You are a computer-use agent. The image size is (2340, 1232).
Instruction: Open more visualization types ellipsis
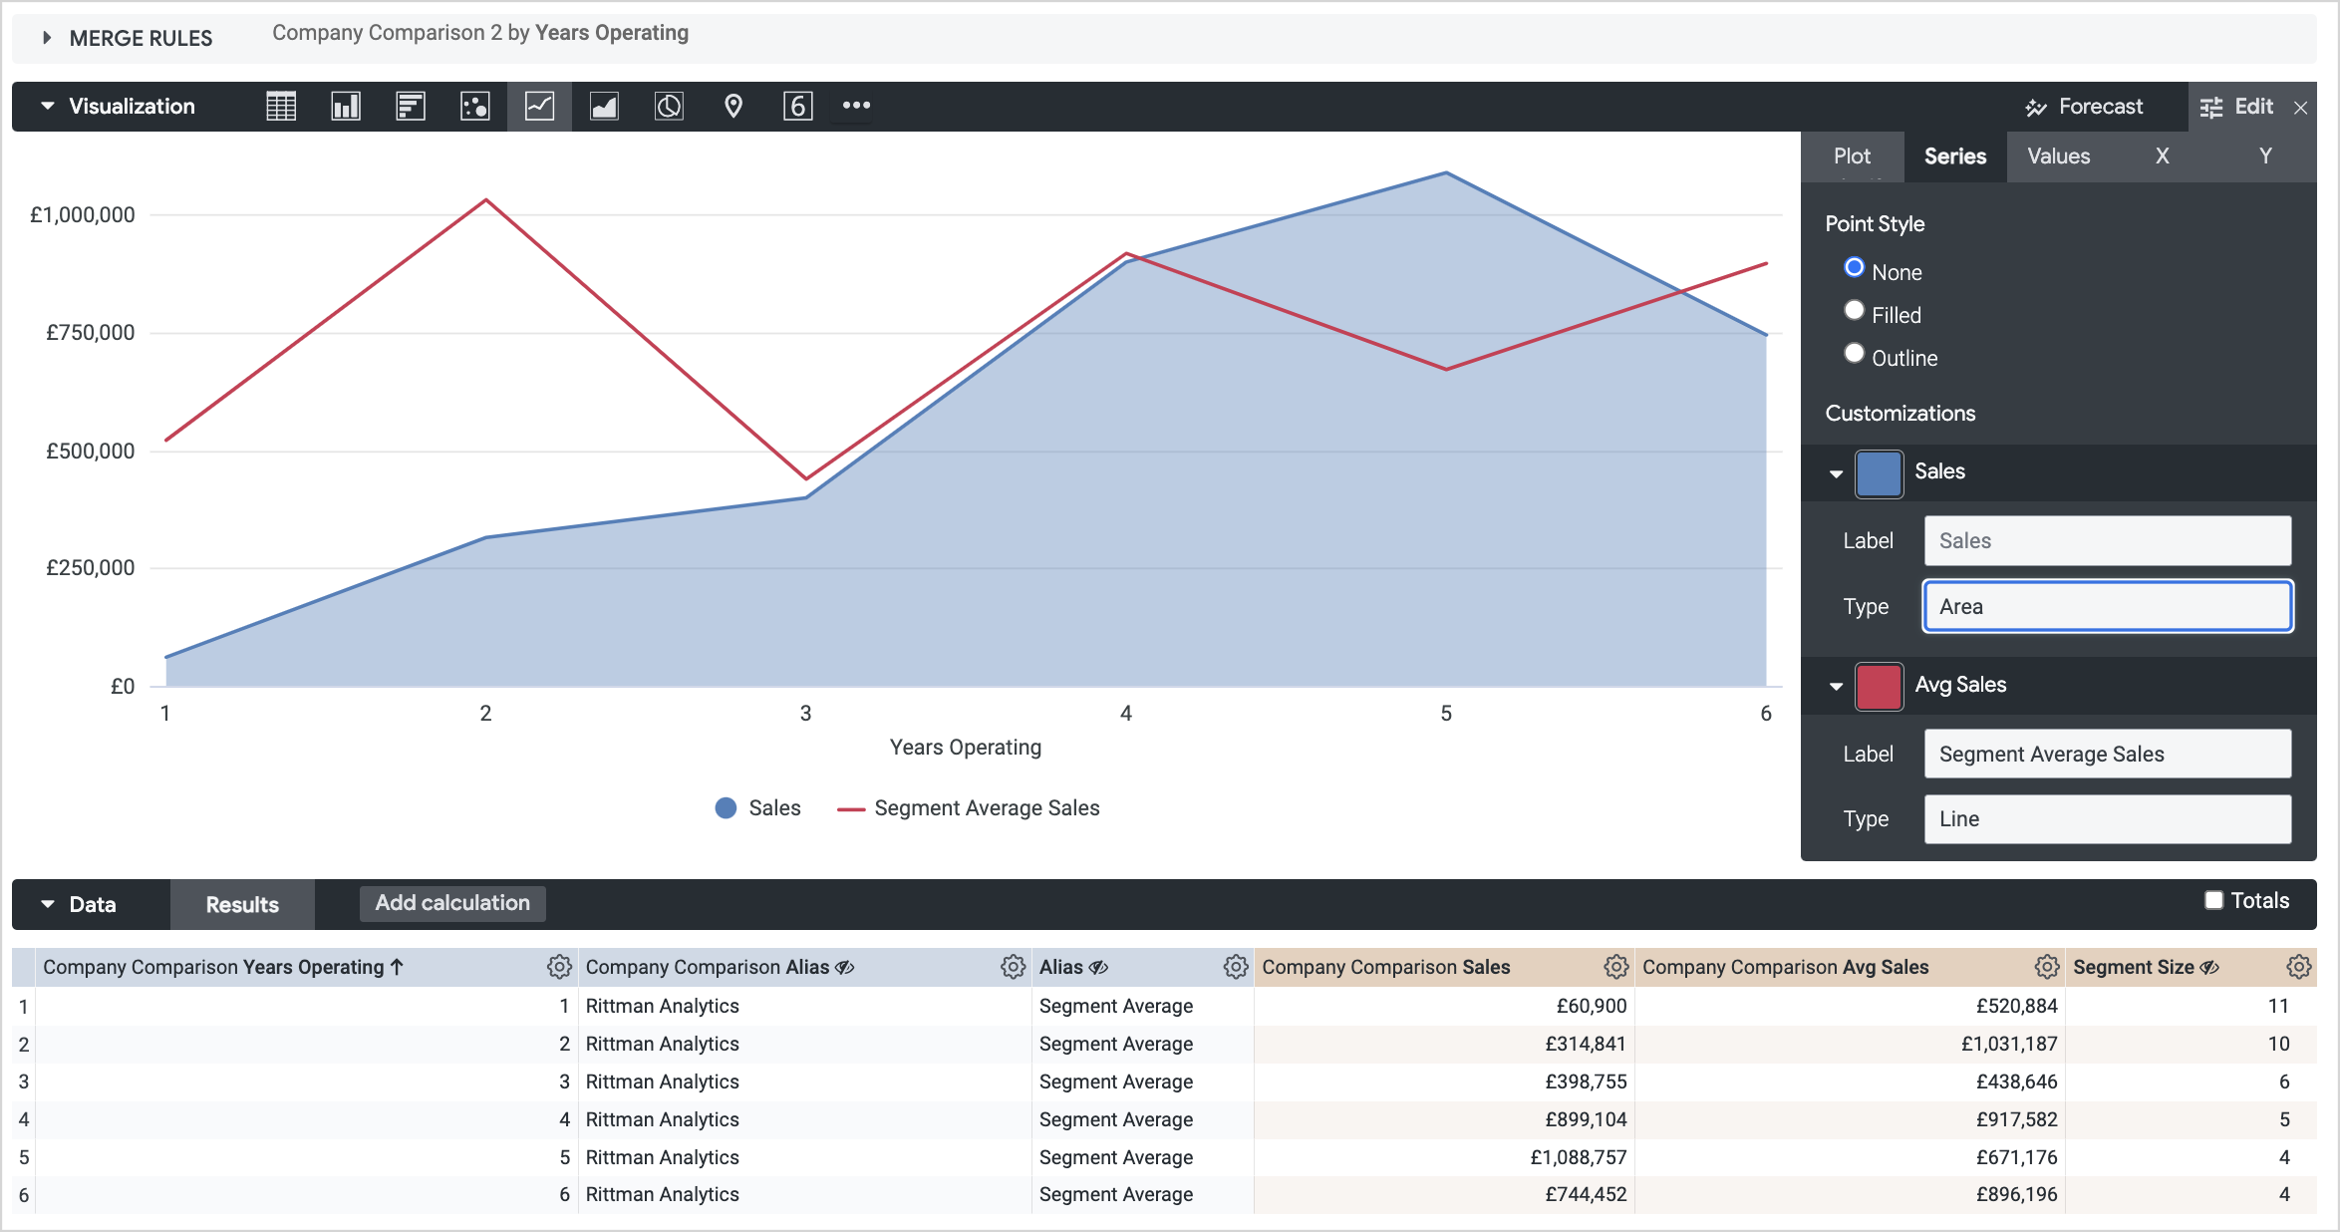coord(856,106)
